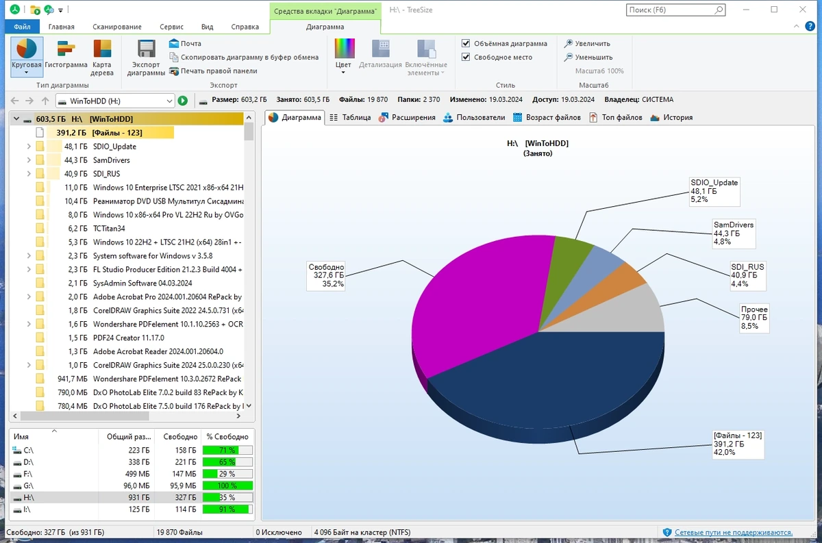Click the navigate back arrow

tap(14, 101)
